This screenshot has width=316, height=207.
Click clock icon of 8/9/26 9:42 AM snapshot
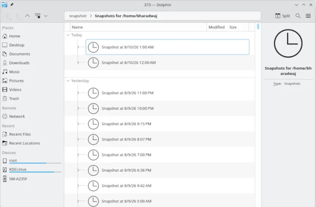[x=93, y=186]
